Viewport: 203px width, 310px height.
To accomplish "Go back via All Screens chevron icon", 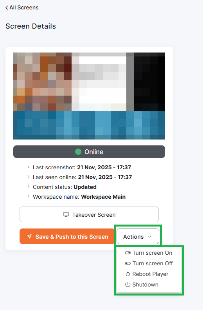I will pos(7,8).
